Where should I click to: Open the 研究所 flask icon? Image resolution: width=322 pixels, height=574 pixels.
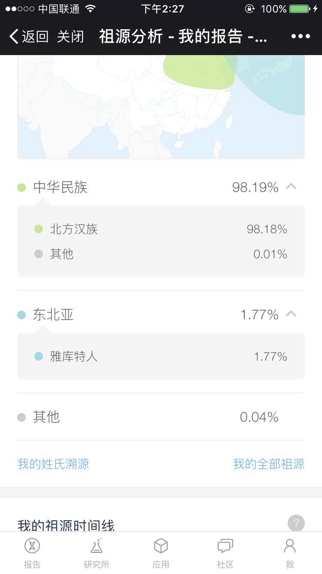pyautogui.click(x=97, y=546)
